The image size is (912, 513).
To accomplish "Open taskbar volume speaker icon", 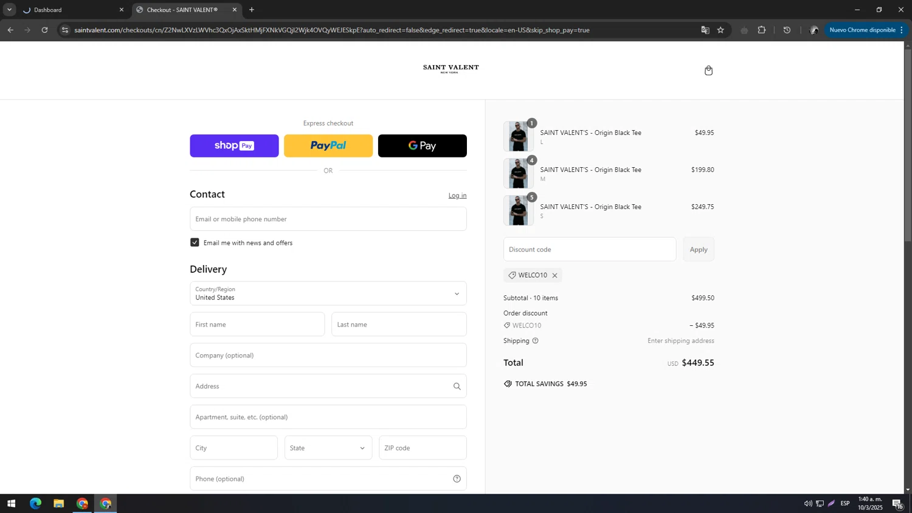I will tap(808, 503).
